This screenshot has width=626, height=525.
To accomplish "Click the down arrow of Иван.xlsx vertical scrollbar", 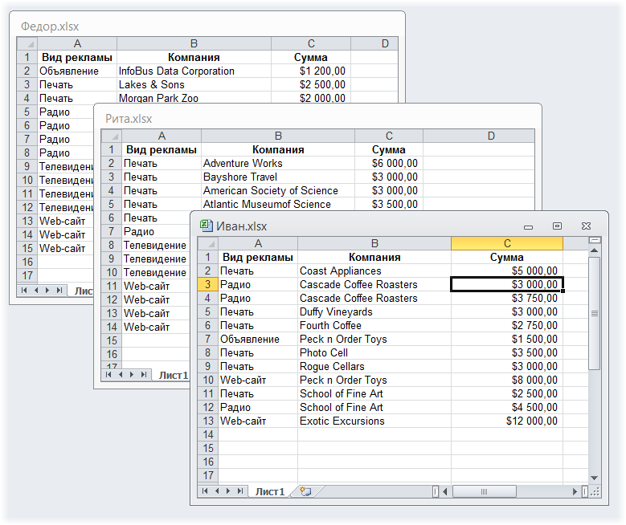I will pyautogui.click(x=594, y=478).
